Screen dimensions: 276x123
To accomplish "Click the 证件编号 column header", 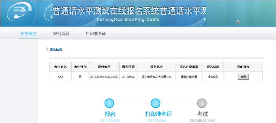I will point(104,67).
